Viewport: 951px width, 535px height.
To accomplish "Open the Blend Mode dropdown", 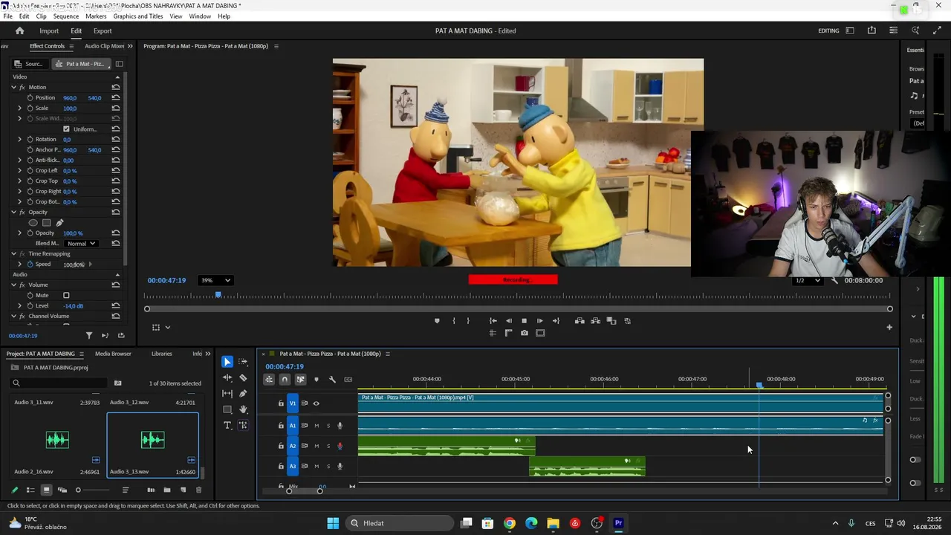I will [x=82, y=244].
